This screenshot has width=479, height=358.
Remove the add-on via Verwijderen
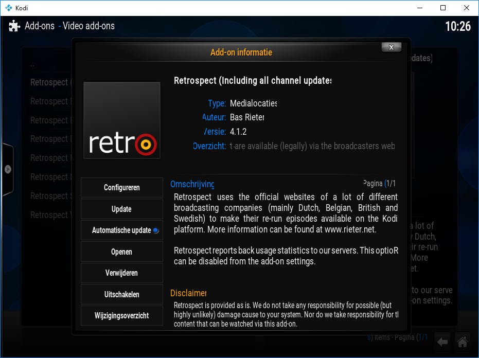pyautogui.click(x=121, y=273)
